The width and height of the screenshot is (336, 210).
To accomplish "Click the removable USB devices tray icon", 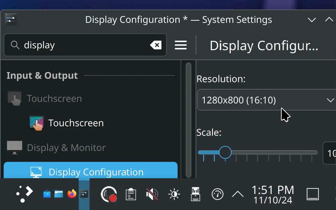I will pos(196,195).
